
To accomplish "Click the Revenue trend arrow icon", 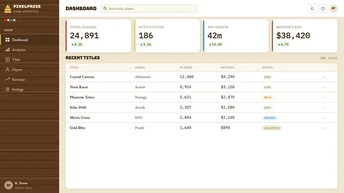I will (7, 79).
